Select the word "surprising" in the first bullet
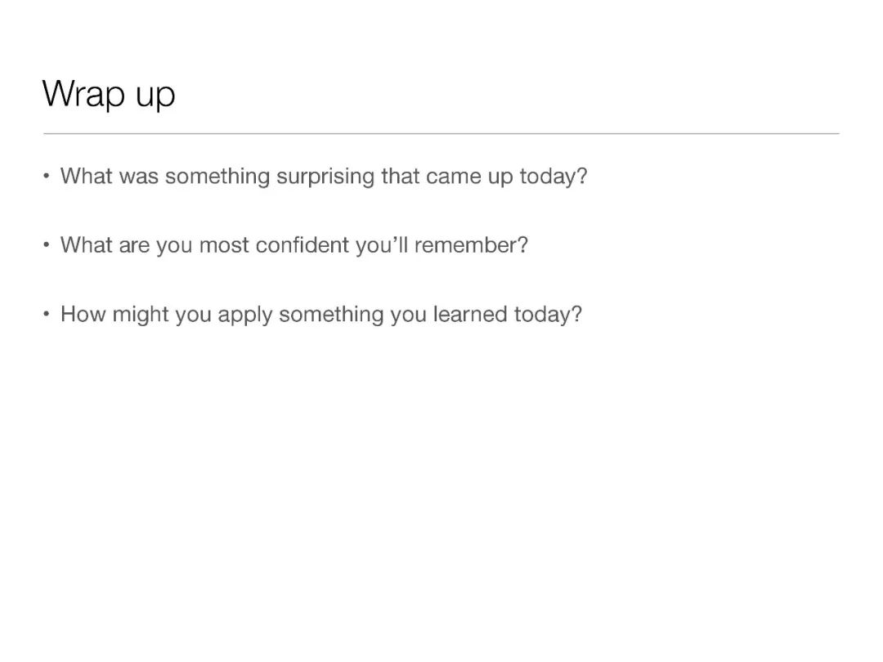The height and width of the screenshot is (662, 883). tap(325, 177)
